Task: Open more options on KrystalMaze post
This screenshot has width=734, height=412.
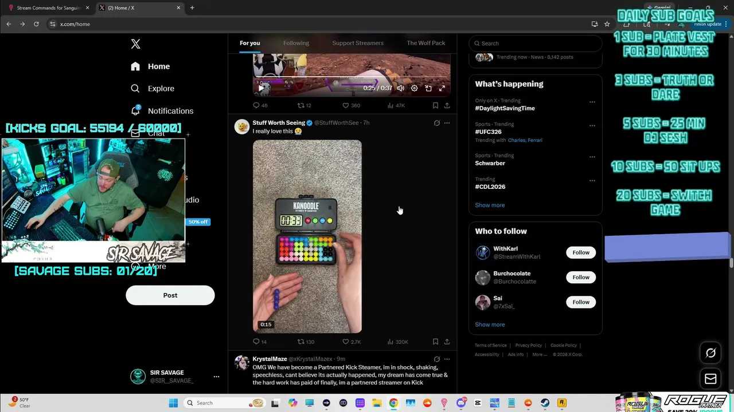Action: tap(447, 359)
